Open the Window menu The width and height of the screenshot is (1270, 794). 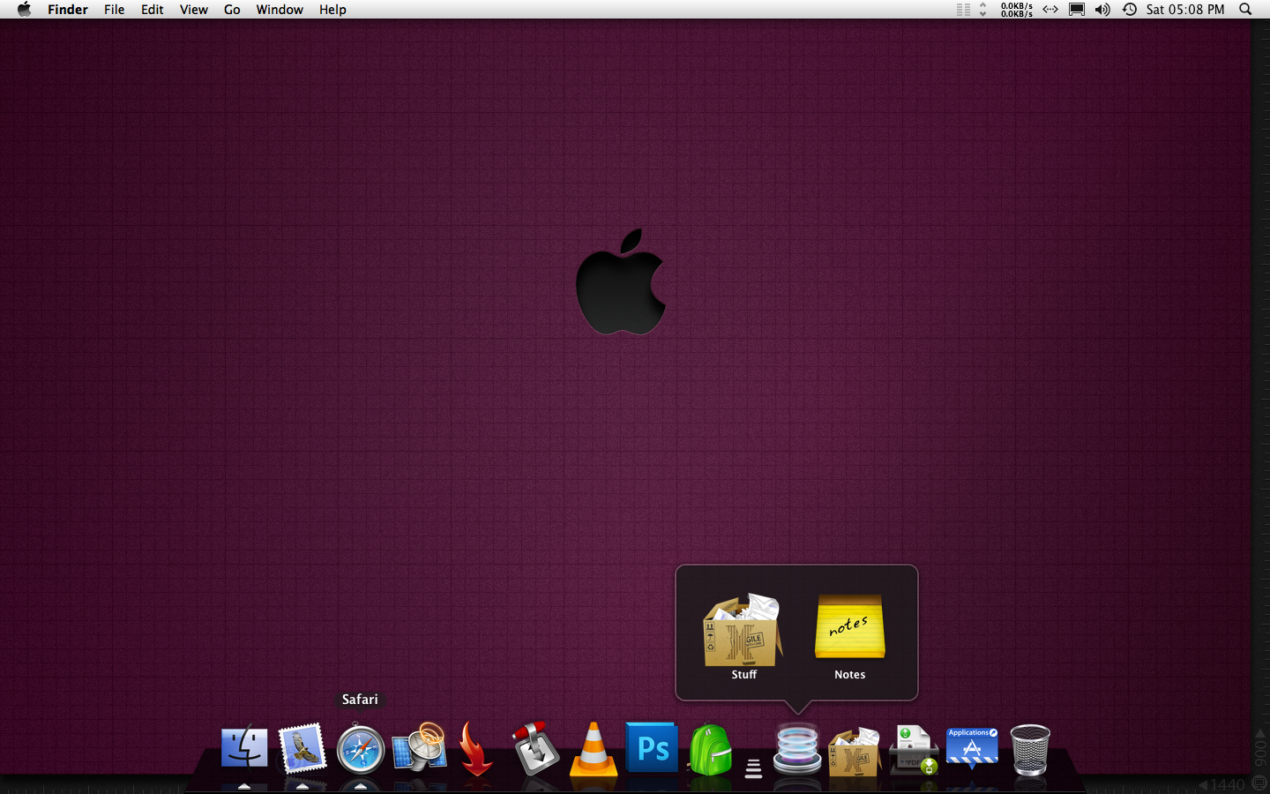pos(280,10)
